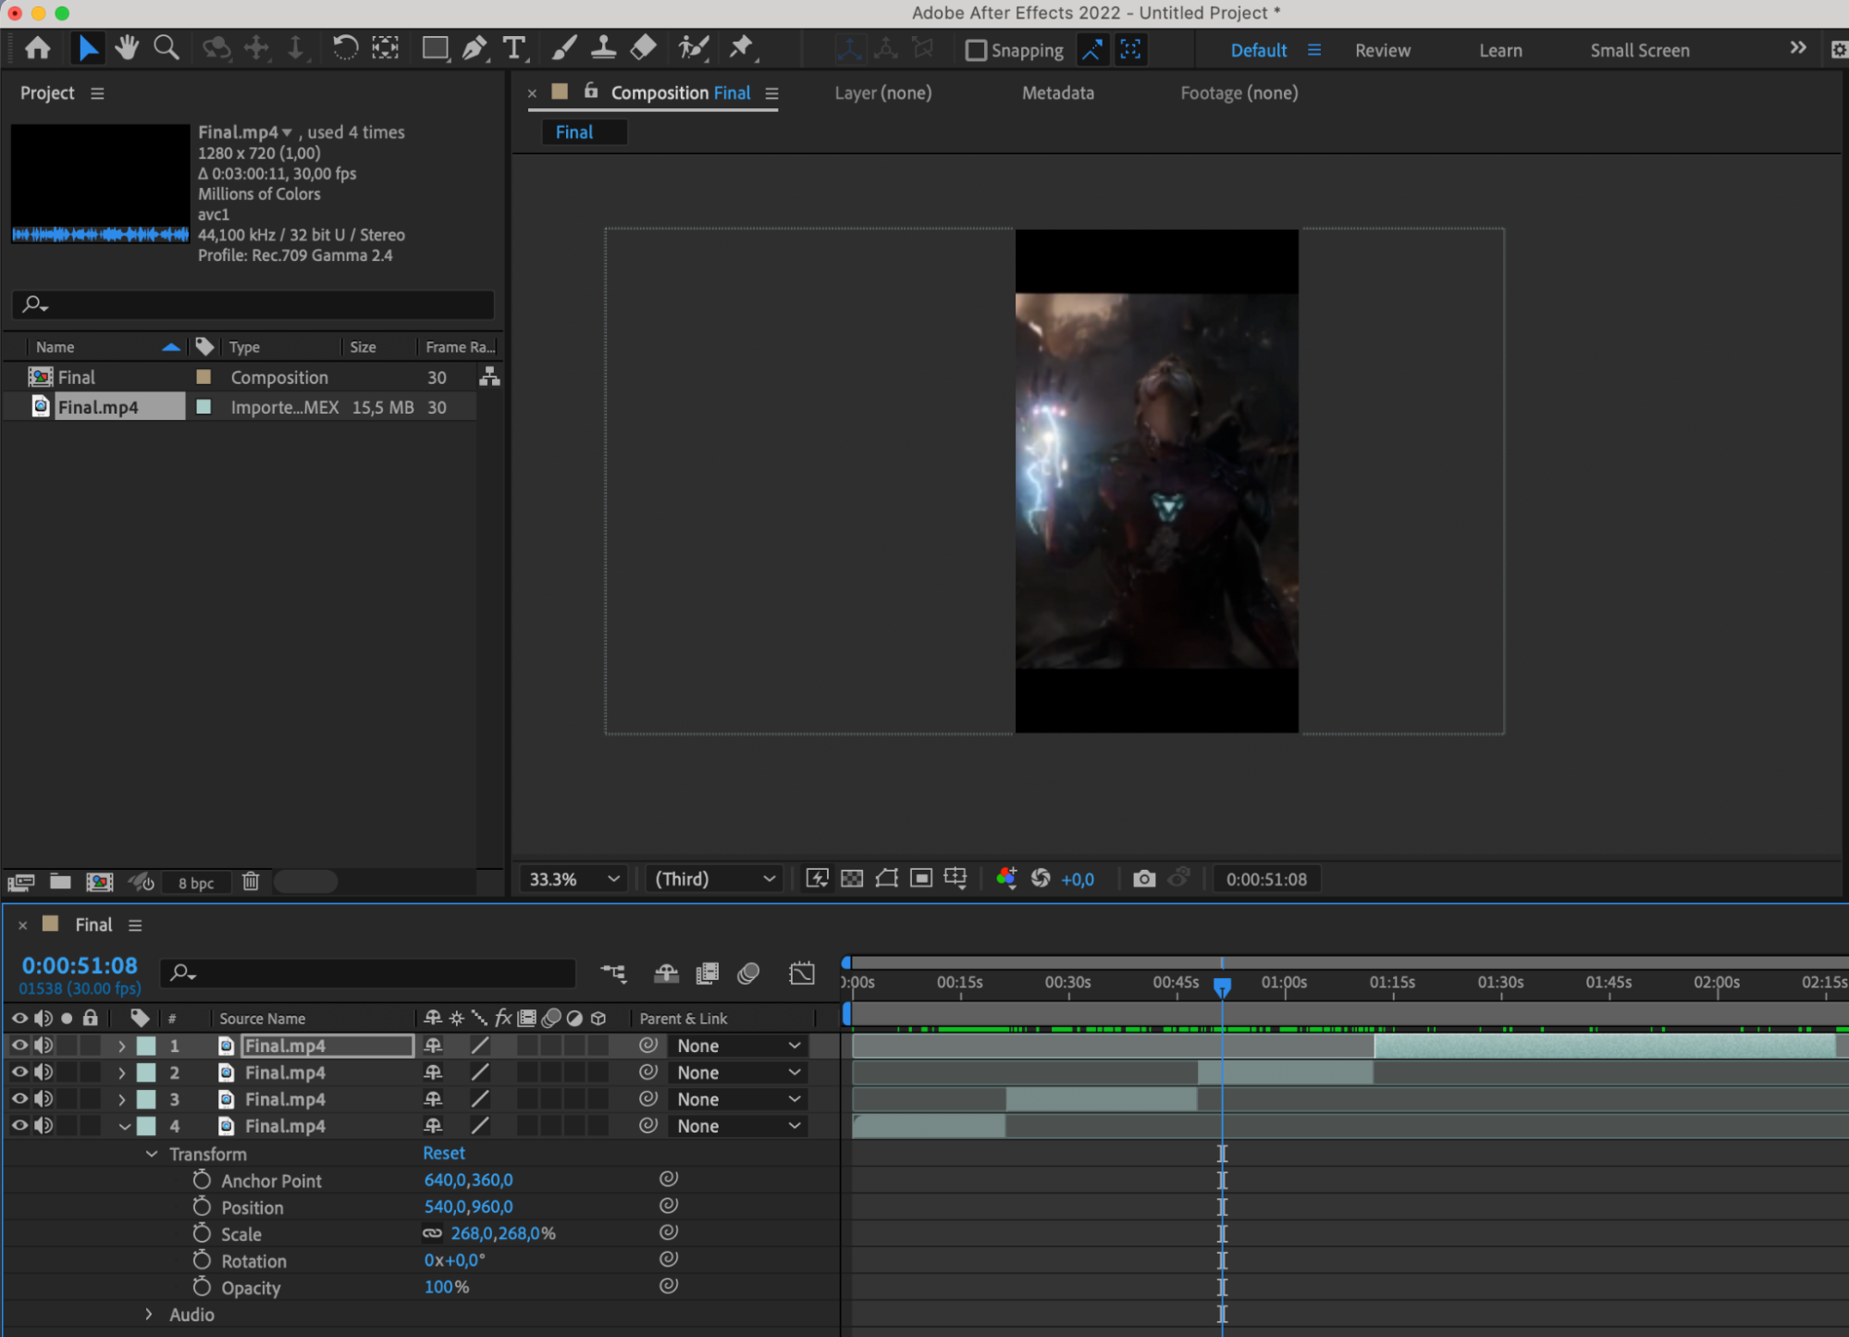Image resolution: width=1849 pixels, height=1337 pixels.
Task: Hide layer 2 with its eye icon
Action: (18, 1072)
